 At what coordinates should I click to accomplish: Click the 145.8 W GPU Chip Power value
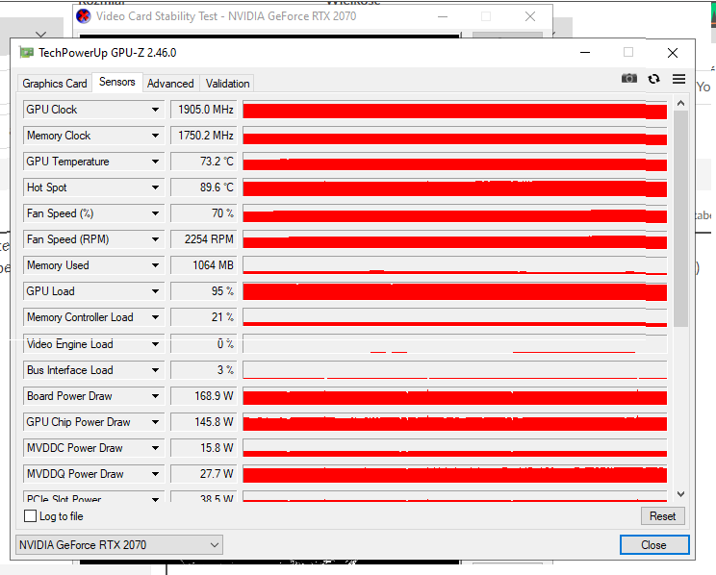pyautogui.click(x=204, y=422)
